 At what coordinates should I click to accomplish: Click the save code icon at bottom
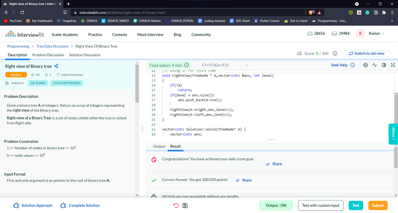[185, 205]
